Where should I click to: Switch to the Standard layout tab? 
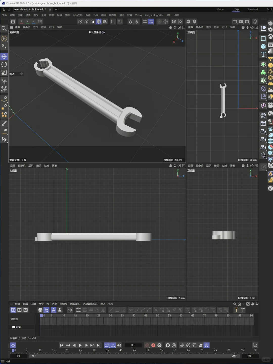pyautogui.click(x=253, y=9)
